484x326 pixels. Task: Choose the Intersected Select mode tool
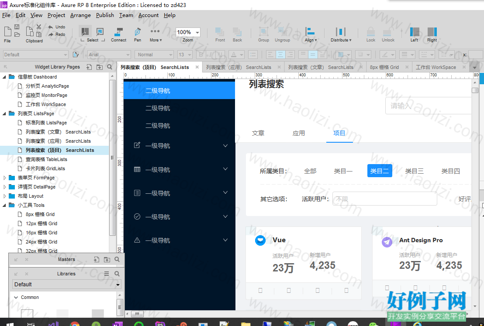85,31
